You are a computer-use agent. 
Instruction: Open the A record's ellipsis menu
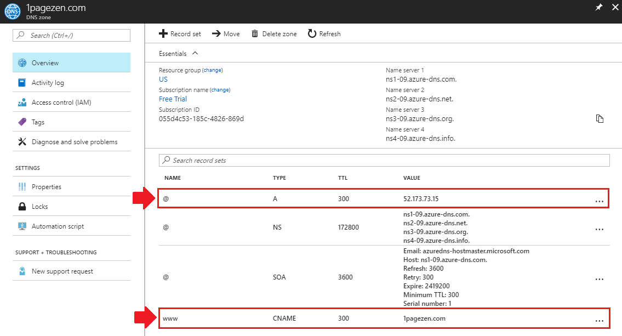click(x=599, y=201)
